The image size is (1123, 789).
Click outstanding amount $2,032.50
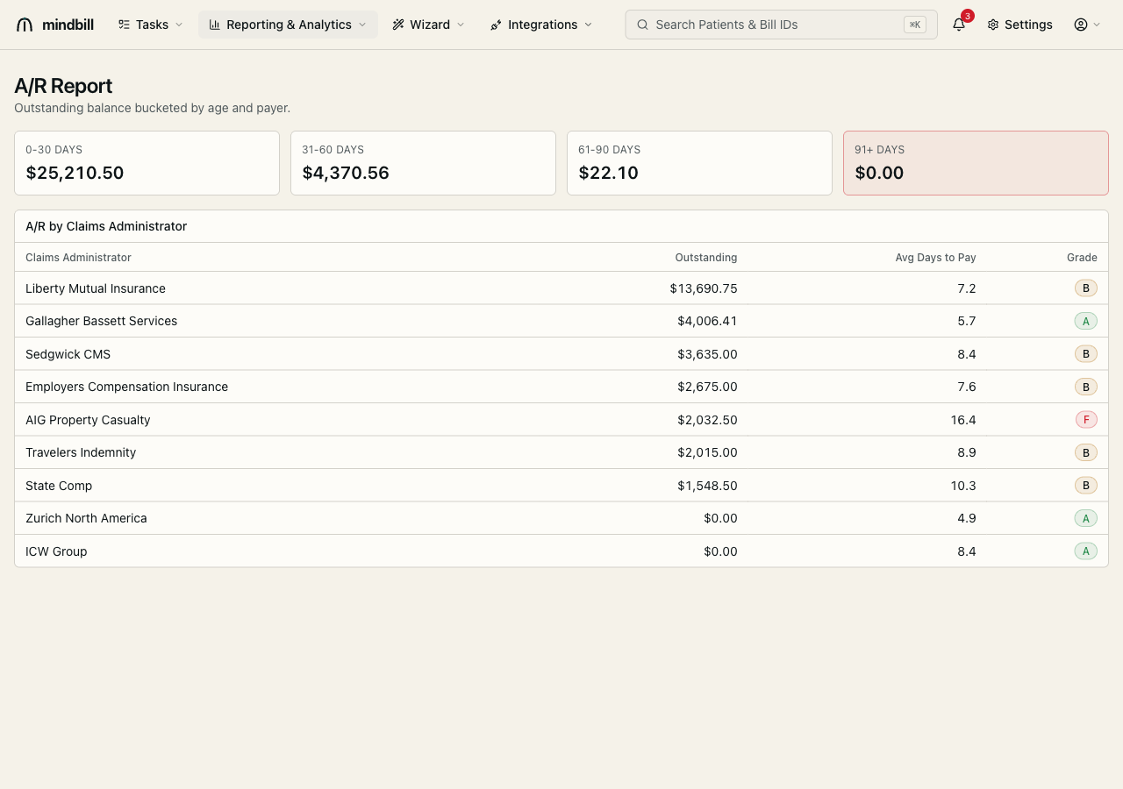[x=707, y=420]
